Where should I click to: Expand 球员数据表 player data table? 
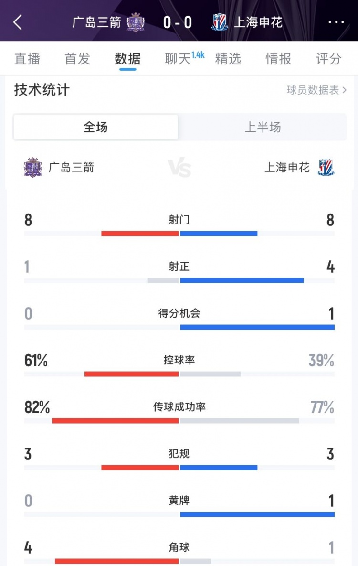click(x=316, y=90)
